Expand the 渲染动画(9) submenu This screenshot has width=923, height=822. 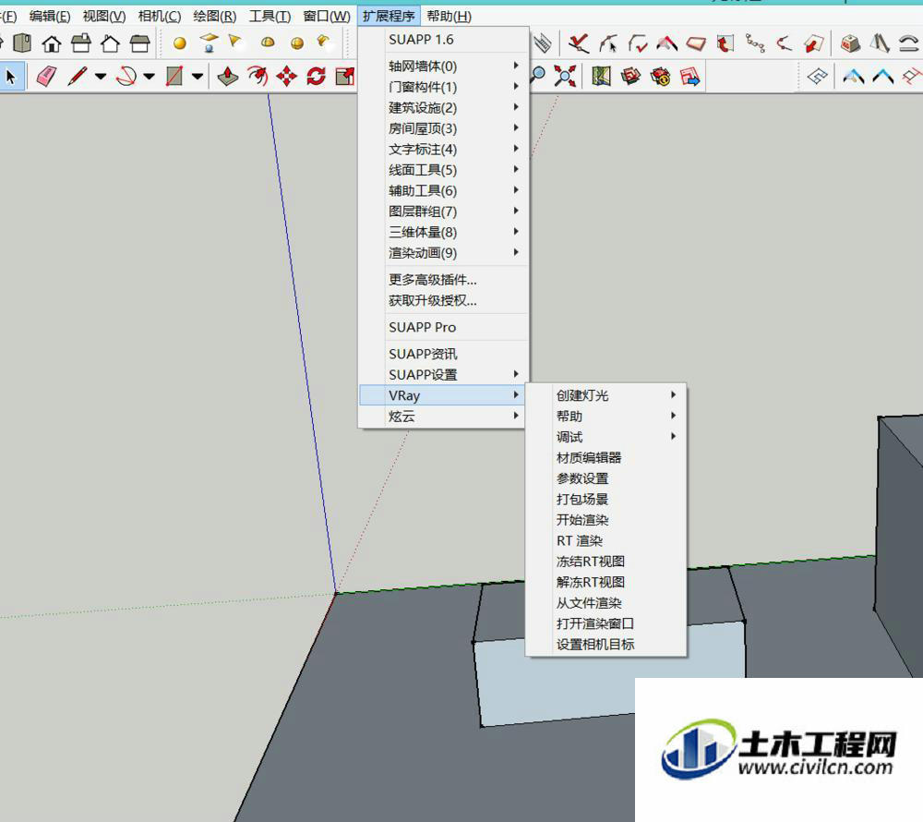point(443,253)
